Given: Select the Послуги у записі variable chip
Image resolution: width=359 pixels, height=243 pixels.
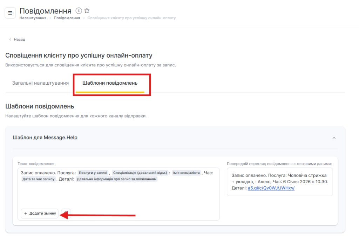Looking at the screenshot, I should [x=93, y=173].
